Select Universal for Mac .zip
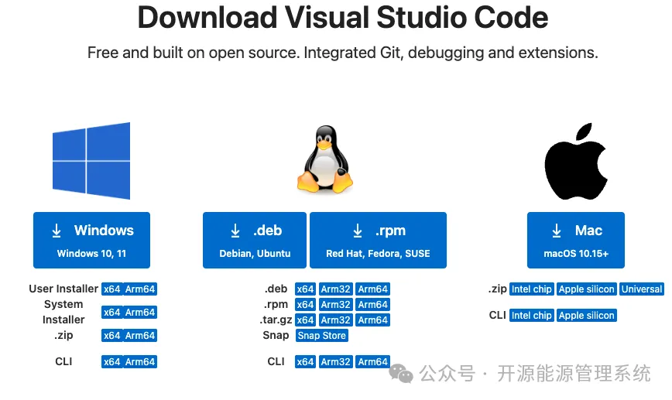 point(642,289)
